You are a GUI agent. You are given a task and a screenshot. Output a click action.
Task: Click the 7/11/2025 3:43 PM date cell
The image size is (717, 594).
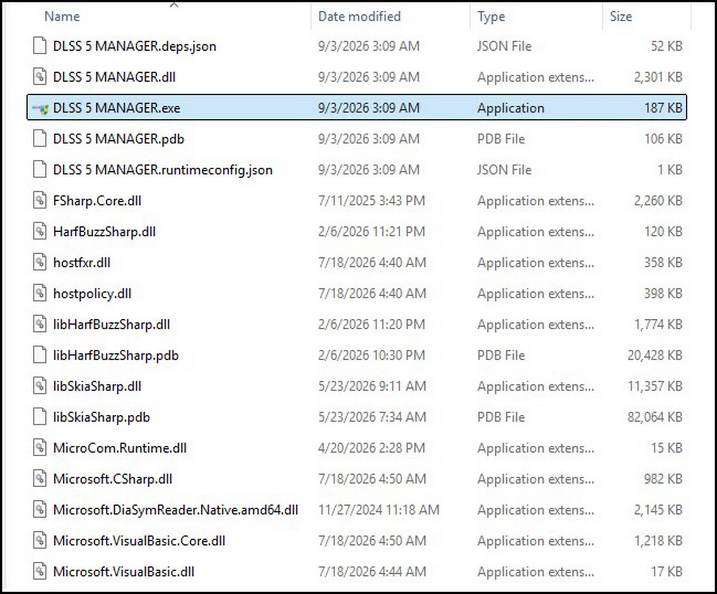[x=372, y=201]
